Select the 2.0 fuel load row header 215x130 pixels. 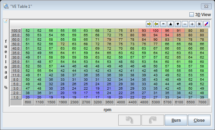[x=16, y=93]
